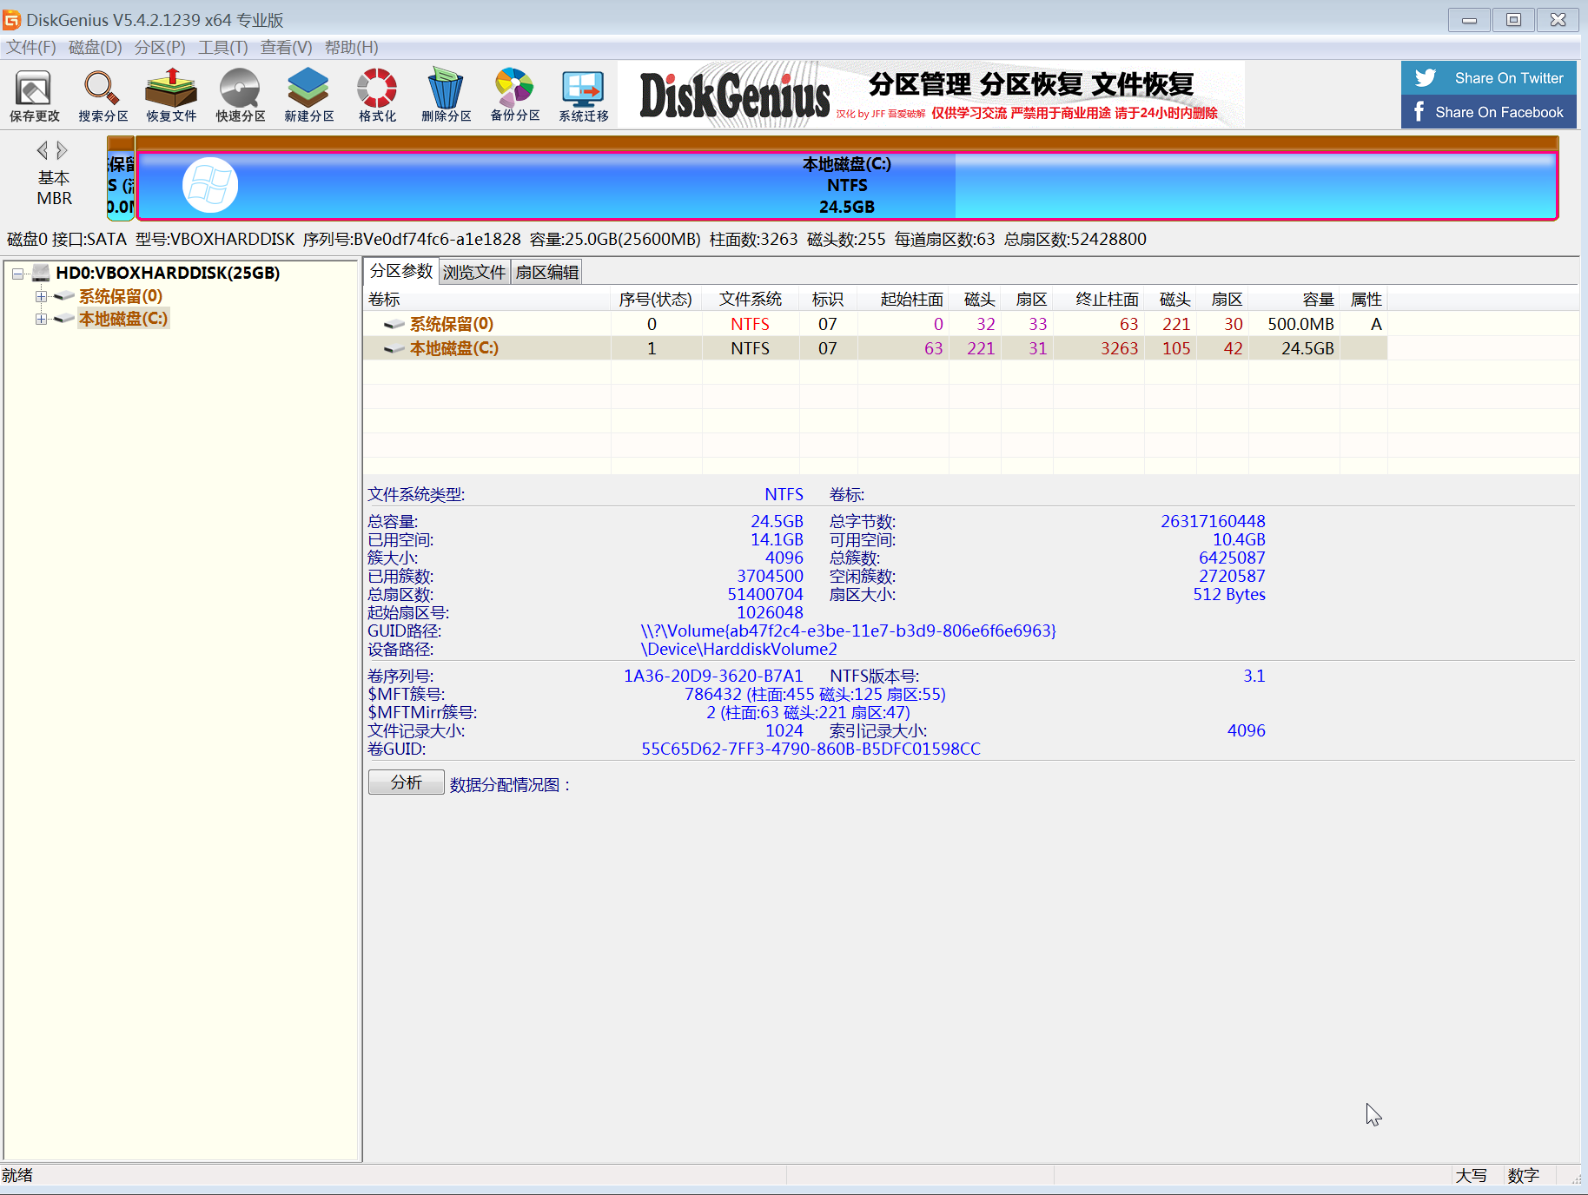The width and height of the screenshot is (1588, 1195).
Task: Select the 格式化 format tool
Action: point(377,96)
